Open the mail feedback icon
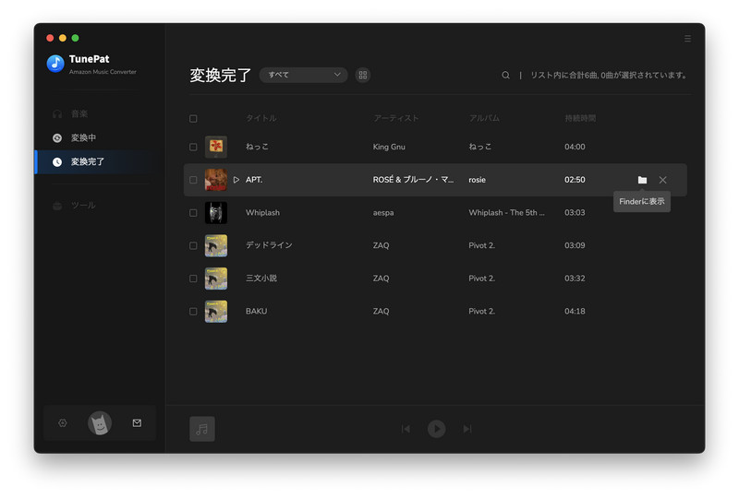 [137, 422]
